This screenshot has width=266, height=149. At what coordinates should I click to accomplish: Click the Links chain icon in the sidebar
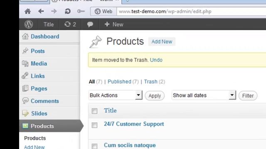[25, 76]
